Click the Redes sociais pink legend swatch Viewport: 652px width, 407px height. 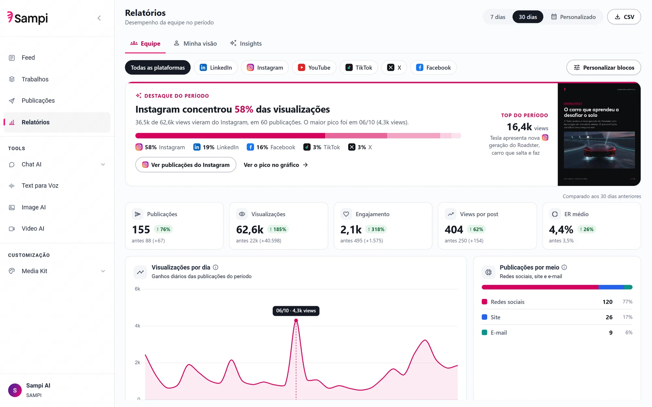(484, 302)
